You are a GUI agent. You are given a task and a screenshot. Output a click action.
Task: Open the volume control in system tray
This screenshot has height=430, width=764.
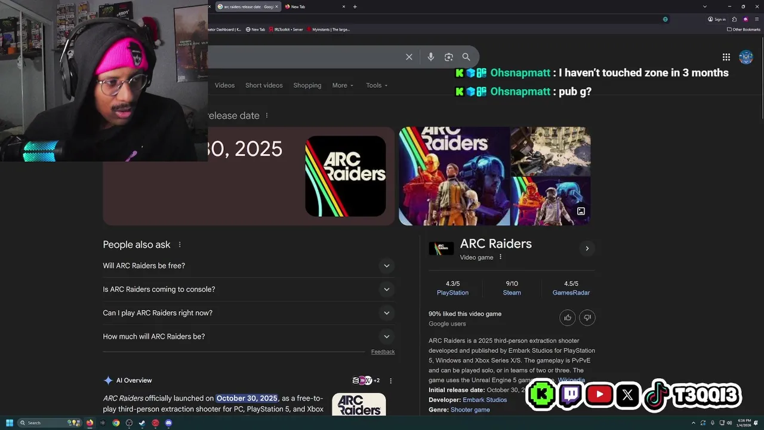[729, 423]
